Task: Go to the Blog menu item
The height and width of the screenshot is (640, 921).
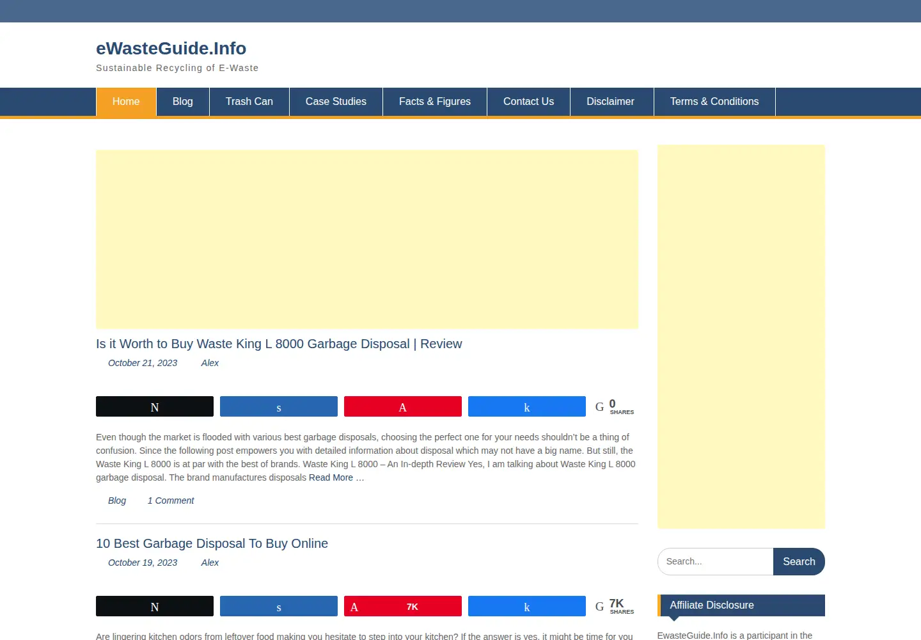Action: tap(183, 102)
